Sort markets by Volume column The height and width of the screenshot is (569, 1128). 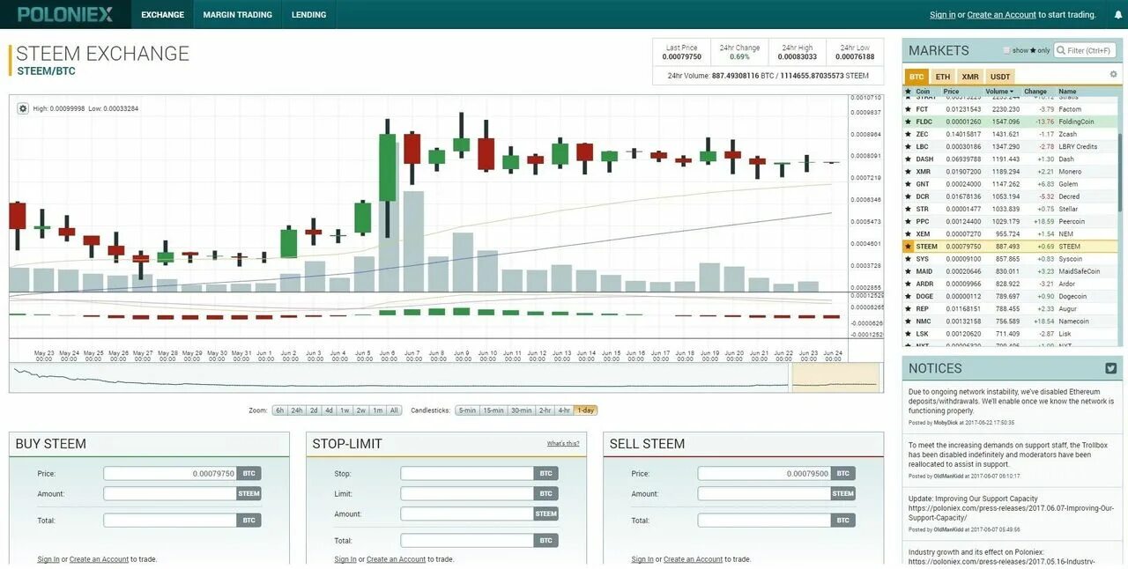(x=999, y=92)
